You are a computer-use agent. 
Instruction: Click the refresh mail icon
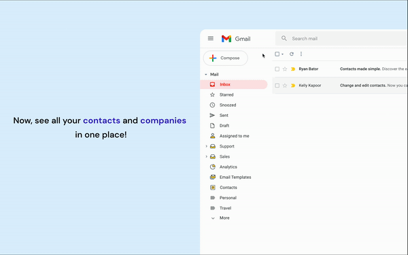click(x=292, y=54)
